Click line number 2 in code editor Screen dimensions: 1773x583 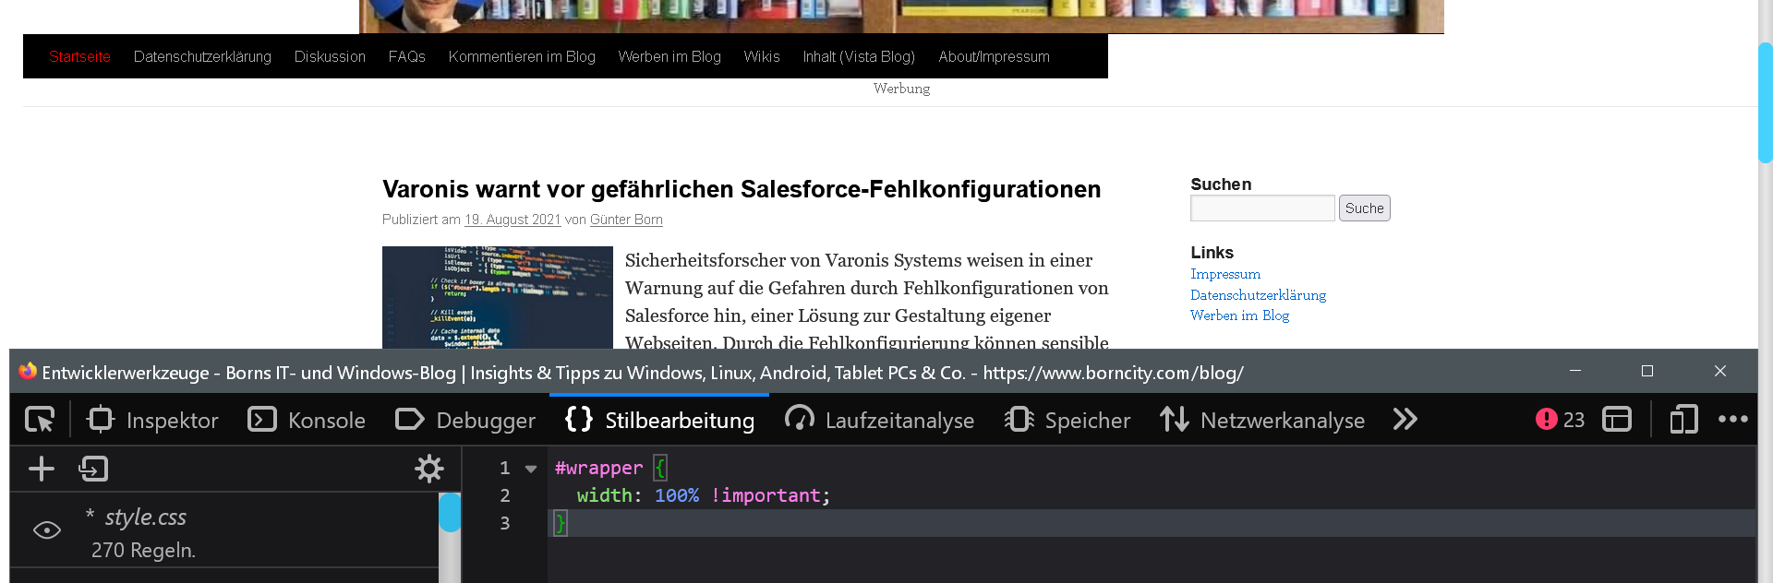click(504, 495)
